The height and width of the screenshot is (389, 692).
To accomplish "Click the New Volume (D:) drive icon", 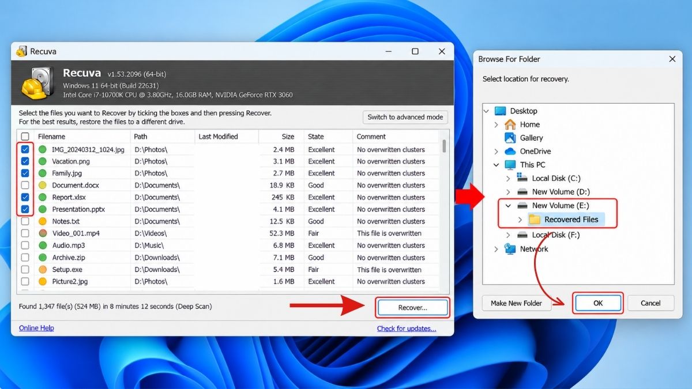I will click(x=522, y=192).
